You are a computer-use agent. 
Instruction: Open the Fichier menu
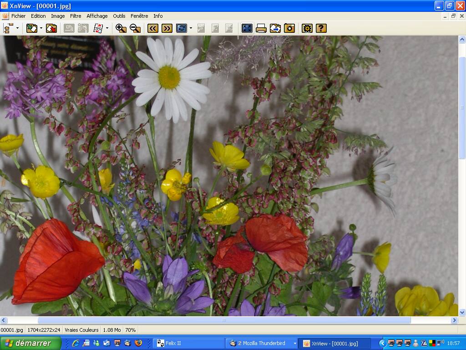tap(19, 16)
